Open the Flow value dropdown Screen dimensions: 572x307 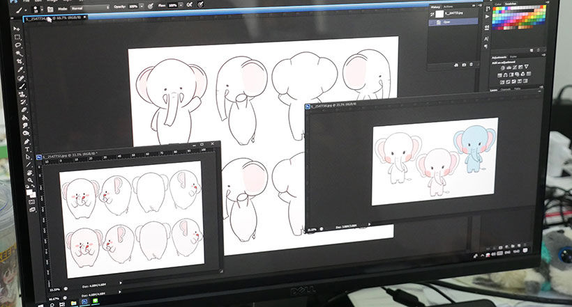[181, 5]
